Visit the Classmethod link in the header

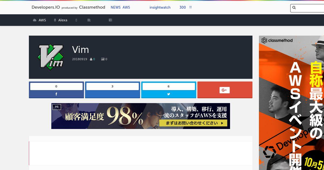pos(92,7)
